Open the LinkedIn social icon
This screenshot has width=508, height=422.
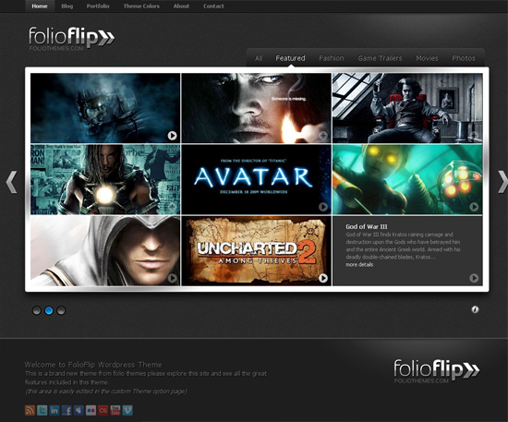(54, 410)
